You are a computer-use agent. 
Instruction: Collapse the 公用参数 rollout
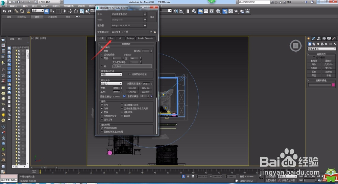[126, 44]
